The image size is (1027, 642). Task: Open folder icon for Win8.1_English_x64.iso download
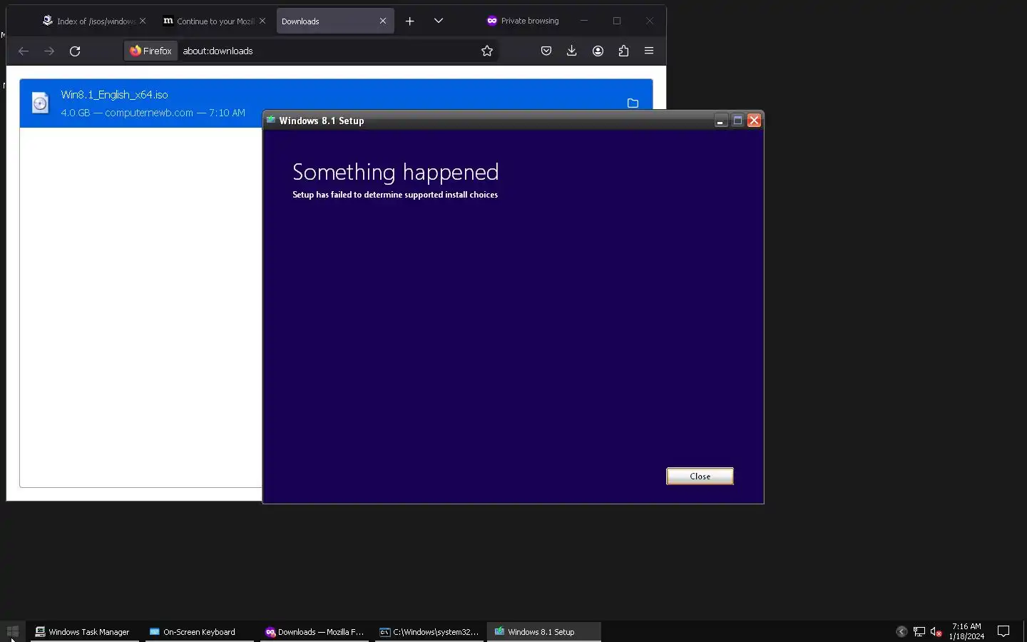(x=633, y=103)
